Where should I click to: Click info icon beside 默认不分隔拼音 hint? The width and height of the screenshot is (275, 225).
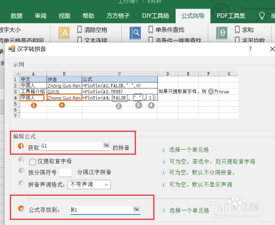(x=164, y=172)
